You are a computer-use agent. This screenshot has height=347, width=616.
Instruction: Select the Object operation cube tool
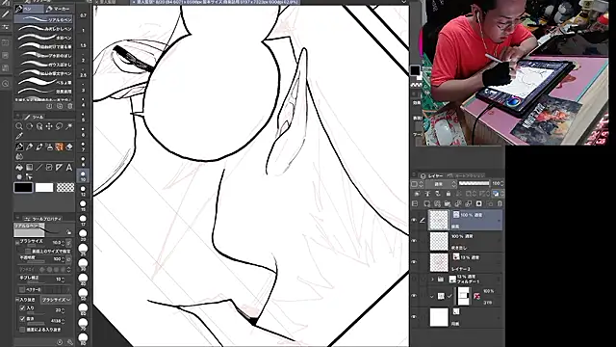(x=39, y=126)
